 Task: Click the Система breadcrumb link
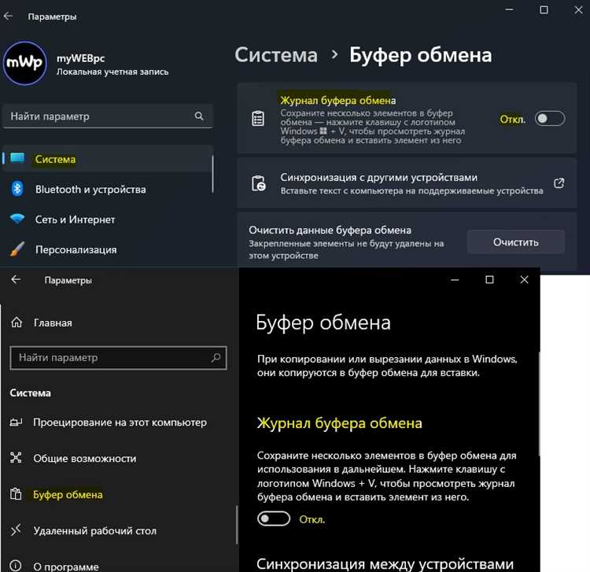click(x=276, y=55)
